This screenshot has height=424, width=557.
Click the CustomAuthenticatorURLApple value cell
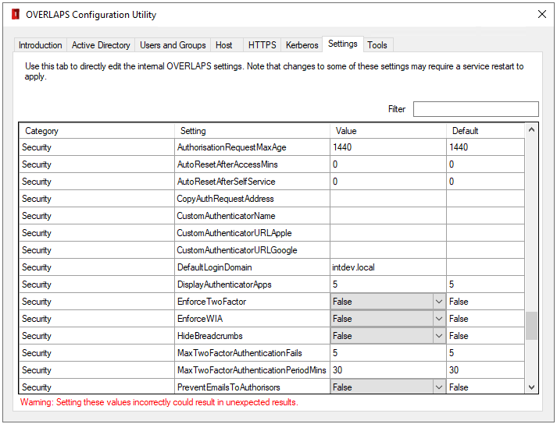(x=388, y=233)
